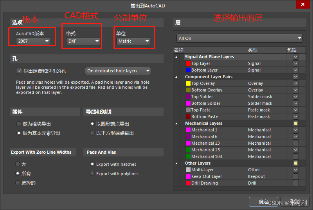Close the 输出到AutoCAD dialog
This screenshot has height=210, width=313.
[x=301, y=5]
